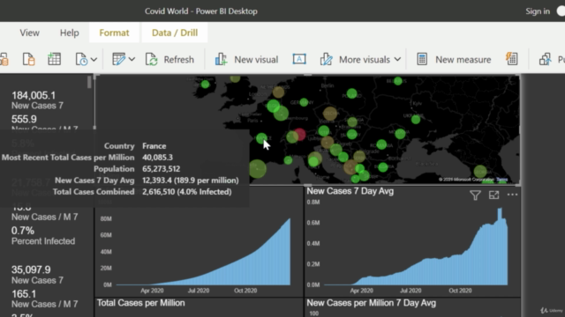Click the SQL Server data source icon
The width and height of the screenshot is (565, 317).
28,59
